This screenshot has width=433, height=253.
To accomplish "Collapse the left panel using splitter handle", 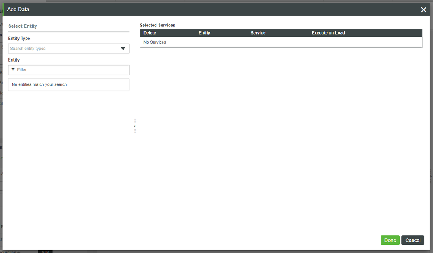I will pyautogui.click(x=135, y=126).
